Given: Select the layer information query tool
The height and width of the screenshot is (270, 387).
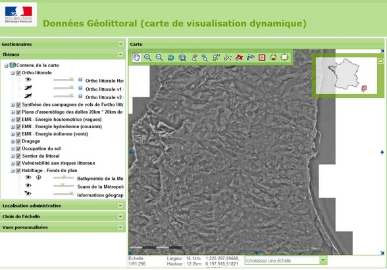Looking at the screenshot, I should tap(251, 58).
